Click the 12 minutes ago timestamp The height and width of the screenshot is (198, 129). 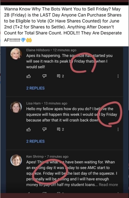64,50
